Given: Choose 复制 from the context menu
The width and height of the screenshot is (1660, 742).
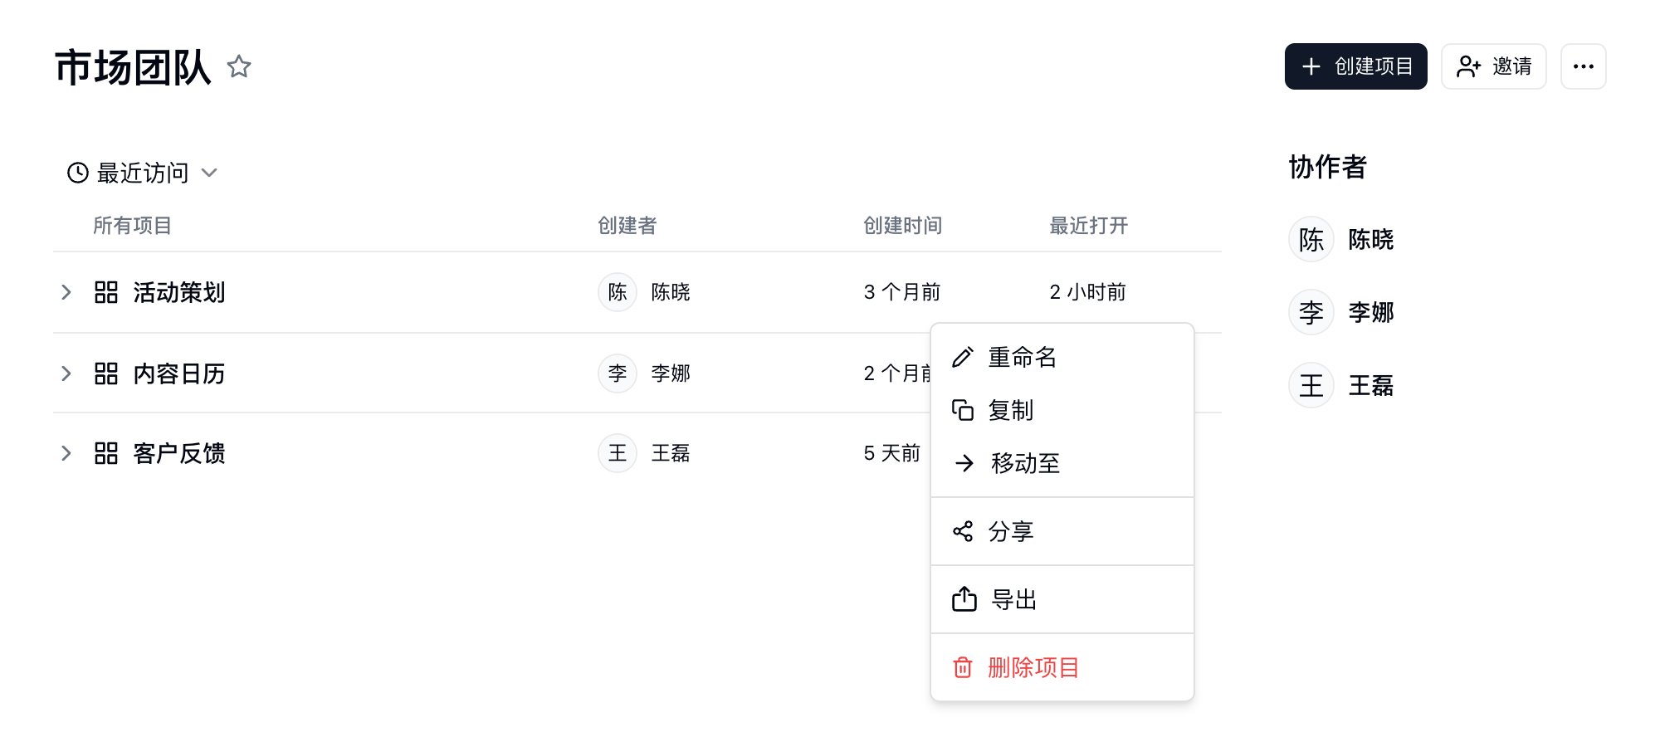Looking at the screenshot, I should click(x=1062, y=410).
